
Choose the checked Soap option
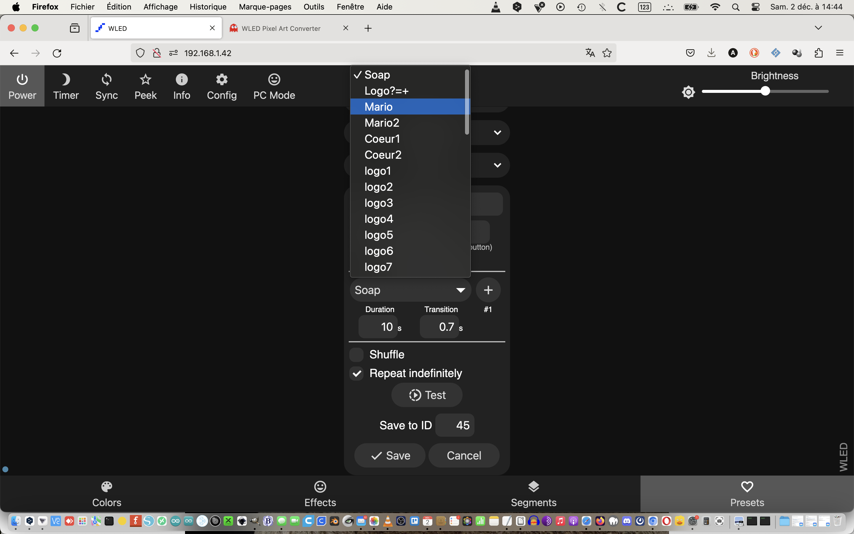[x=408, y=75]
